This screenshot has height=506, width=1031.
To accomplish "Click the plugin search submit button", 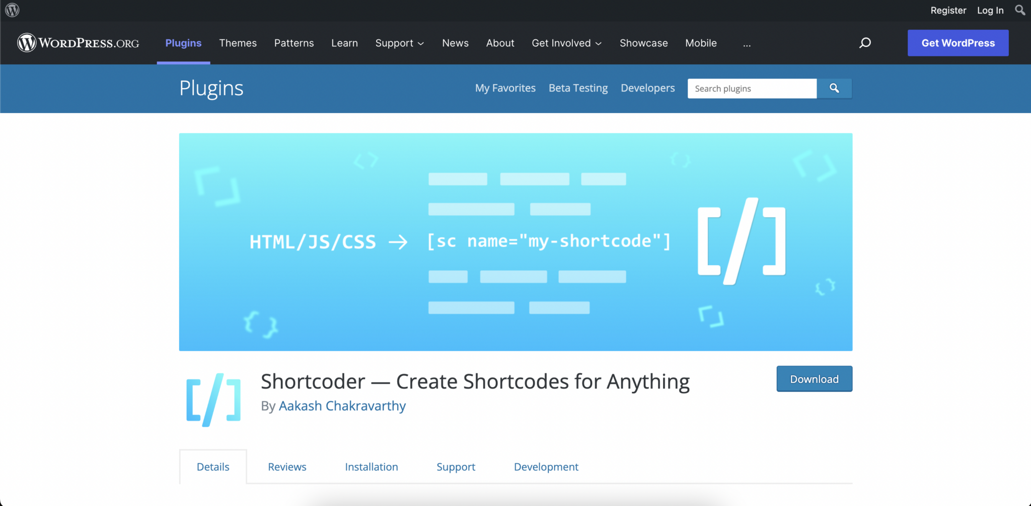I will (x=834, y=89).
